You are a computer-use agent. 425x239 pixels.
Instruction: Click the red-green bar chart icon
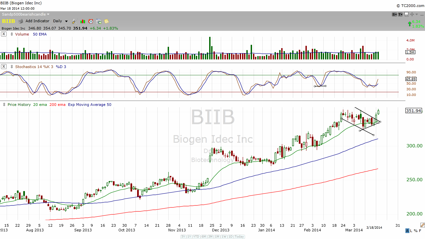[x=83, y=21]
